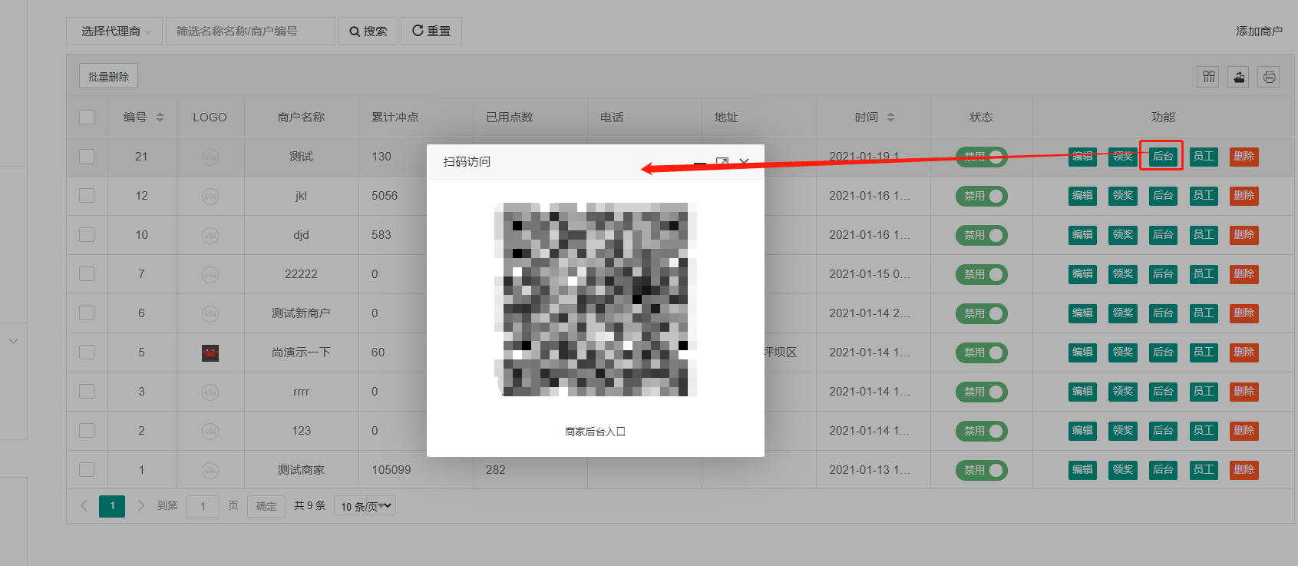Image resolution: width=1298 pixels, height=566 pixels.
Task: Click the 商户名称 column header
Action: click(301, 118)
